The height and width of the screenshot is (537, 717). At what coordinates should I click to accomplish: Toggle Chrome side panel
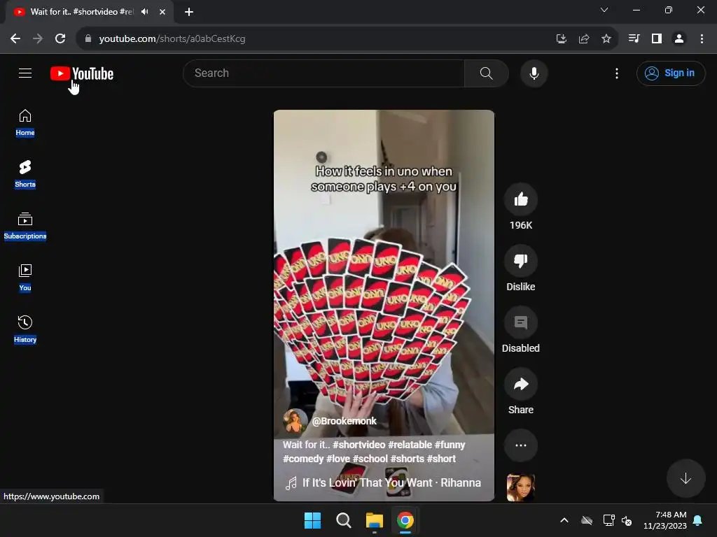657,39
